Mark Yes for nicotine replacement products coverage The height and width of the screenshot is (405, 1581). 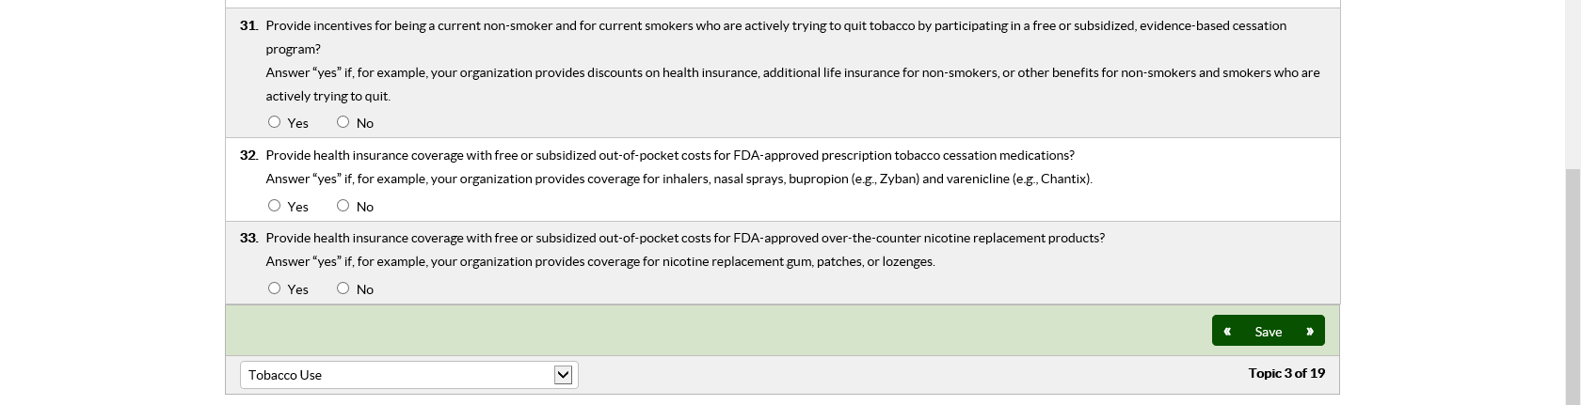(274, 288)
